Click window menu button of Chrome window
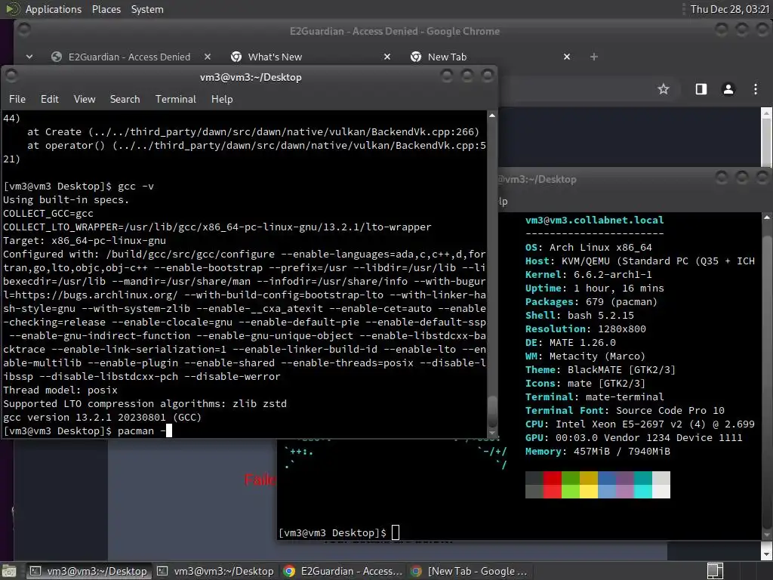Image resolution: width=773 pixels, height=580 pixels. (23, 30)
